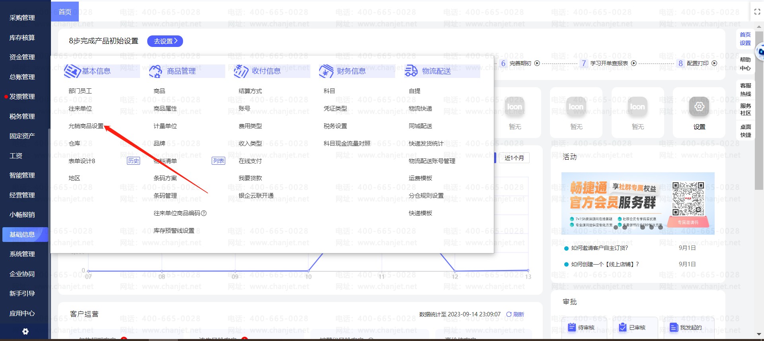The height and width of the screenshot is (341, 764).
Task: Click the 历史 tag beside 表单设计8
Action: point(133,161)
